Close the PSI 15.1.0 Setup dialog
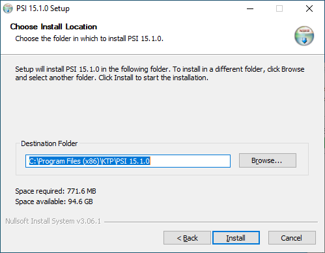Viewport: 325px width, 253px height. [x=309, y=8]
